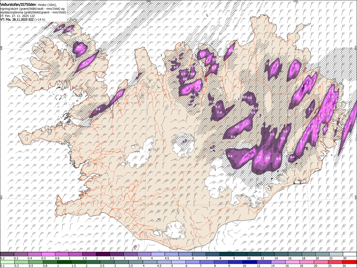Screen dimensions: 357x268
Task: Select the 'VT: Fös. 28.11.2025 02Z' valid time
Action: [17, 20]
